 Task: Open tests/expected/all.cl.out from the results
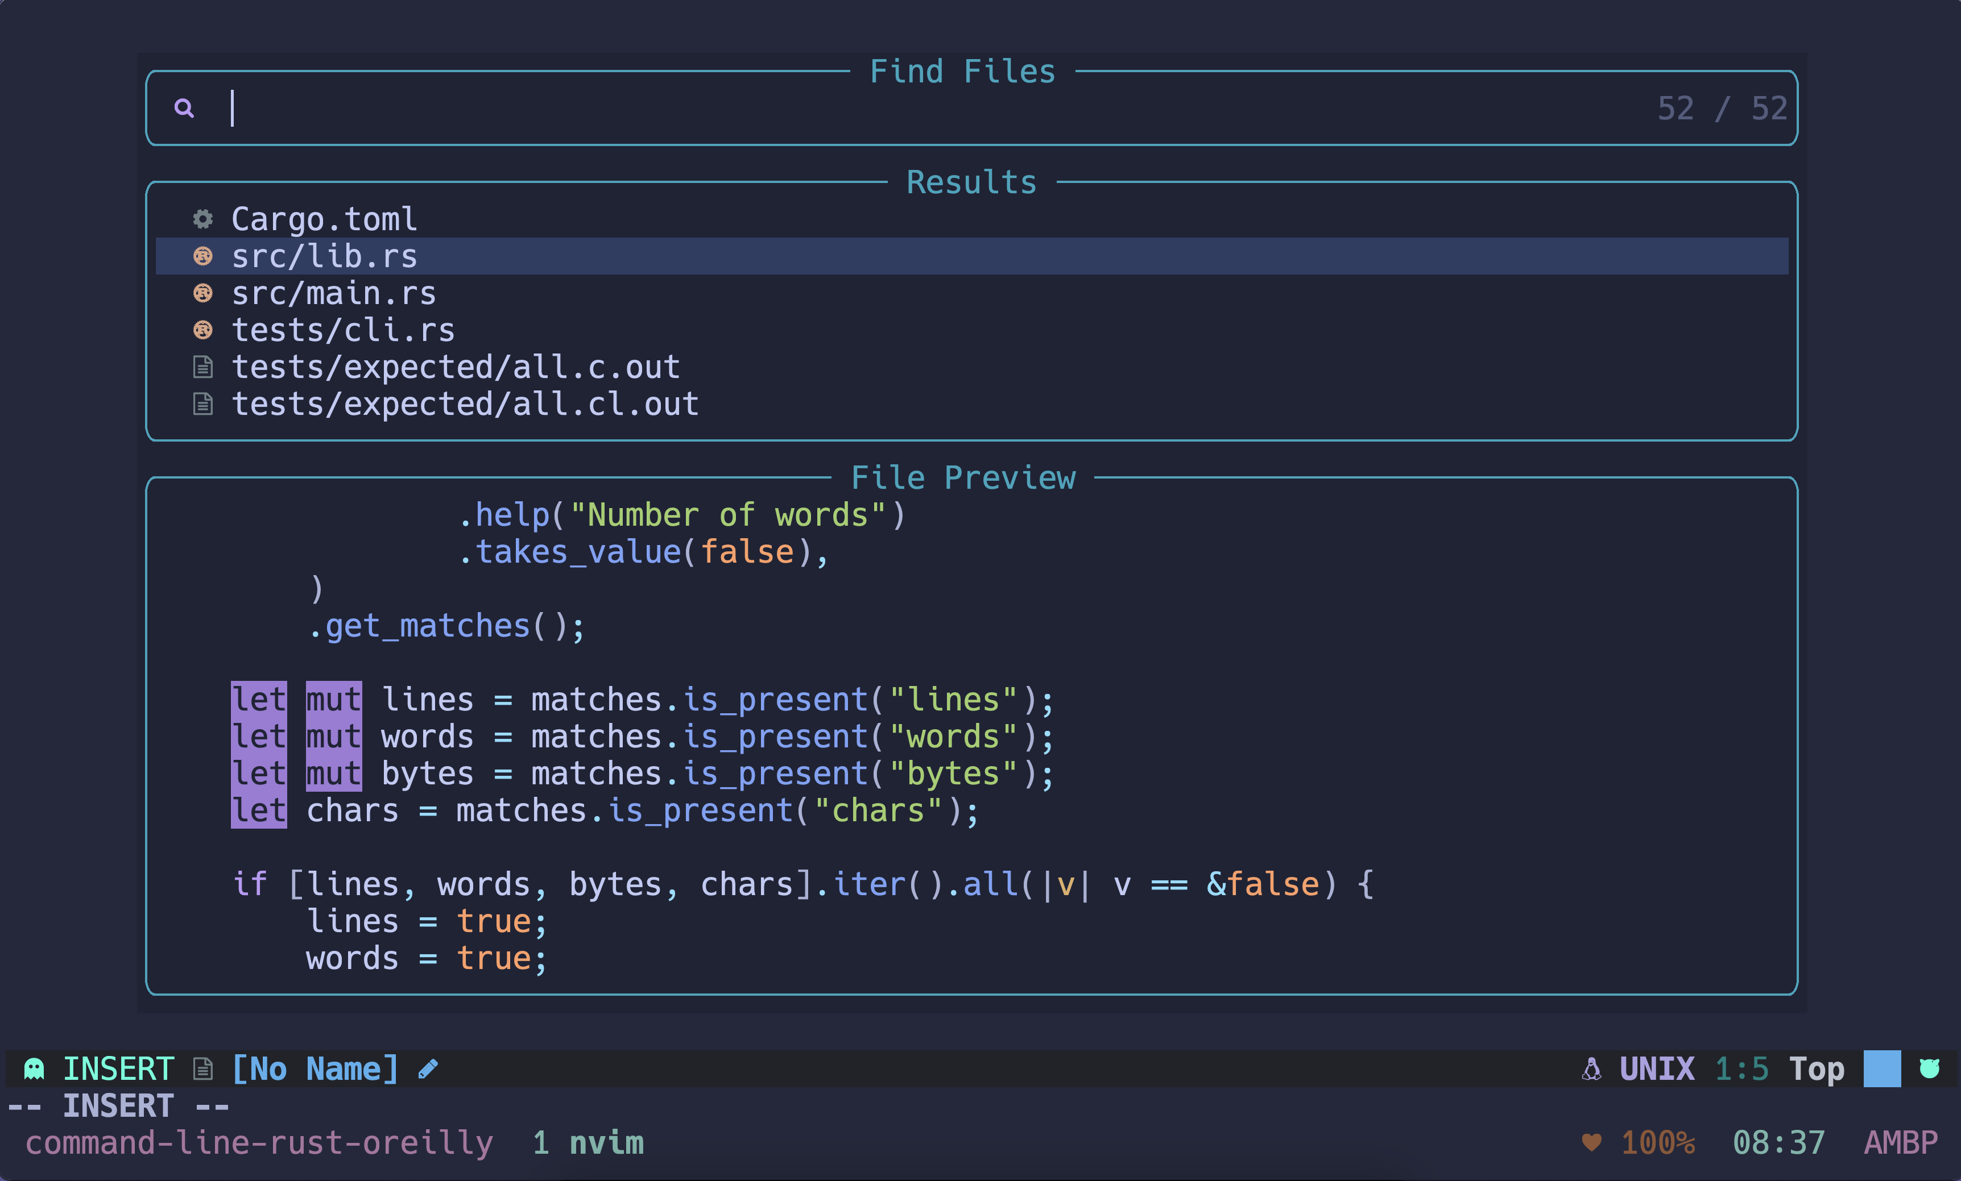[465, 404]
